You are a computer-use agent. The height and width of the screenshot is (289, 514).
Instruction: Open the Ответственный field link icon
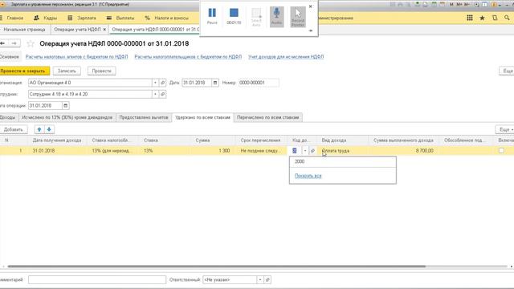pos(267,280)
